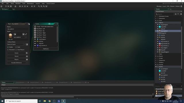This screenshot has width=184, height=103.
Task: Toggle workspace docking magnet icon
Action: pyautogui.click(x=46, y=6)
